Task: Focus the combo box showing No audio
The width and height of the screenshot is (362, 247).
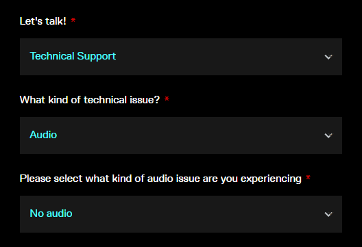Action: click(x=181, y=214)
